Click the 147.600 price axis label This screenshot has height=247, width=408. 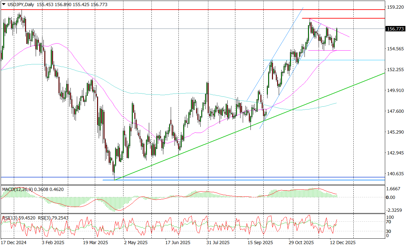point(395,111)
